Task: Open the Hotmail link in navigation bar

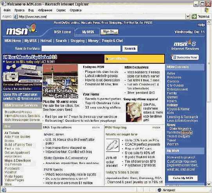Action: pyautogui.click(x=46, y=41)
